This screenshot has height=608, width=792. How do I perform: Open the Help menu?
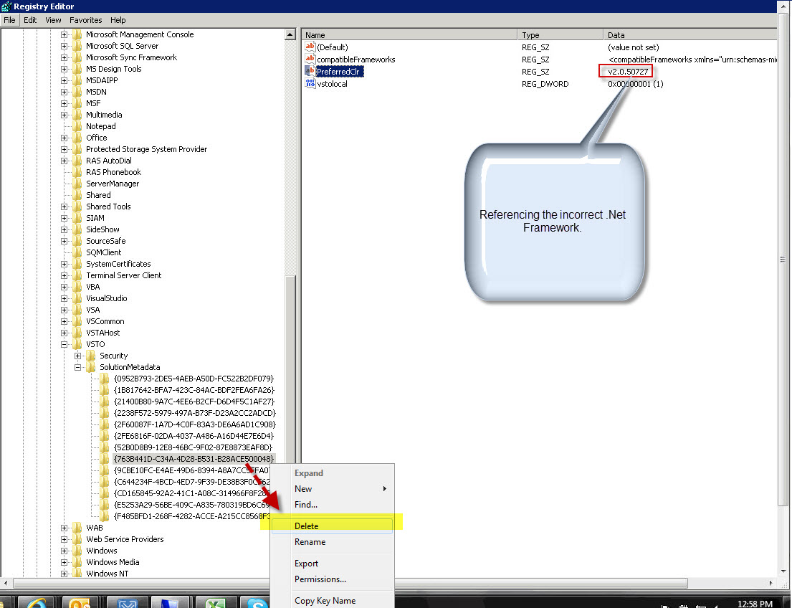(x=118, y=20)
